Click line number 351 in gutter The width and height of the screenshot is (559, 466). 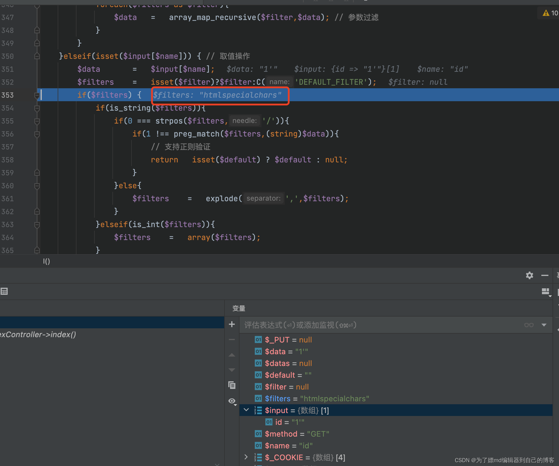pyautogui.click(x=8, y=69)
